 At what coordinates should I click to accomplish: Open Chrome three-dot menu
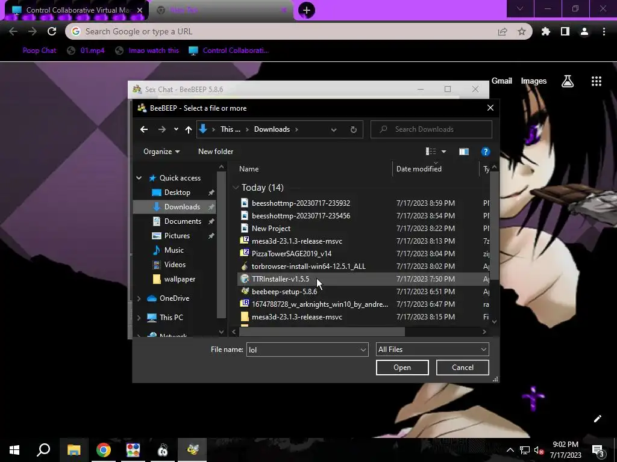coord(604,31)
